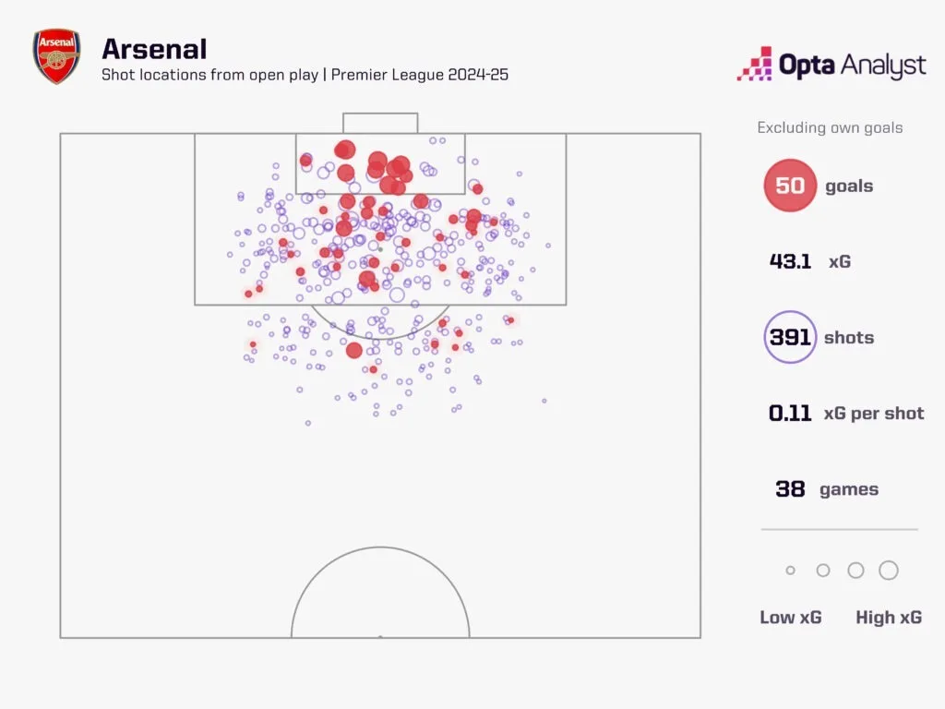Click the Excluding own goals note

click(x=830, y=128)
